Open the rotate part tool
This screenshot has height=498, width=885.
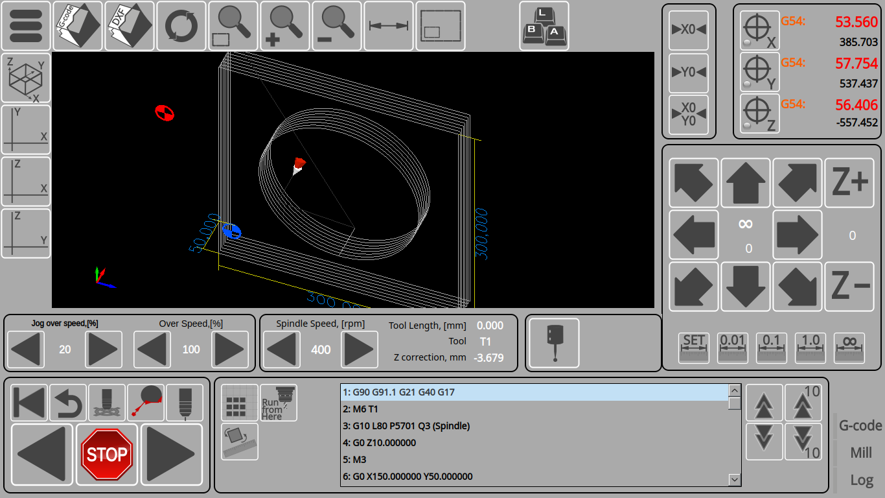click(240, 442)
